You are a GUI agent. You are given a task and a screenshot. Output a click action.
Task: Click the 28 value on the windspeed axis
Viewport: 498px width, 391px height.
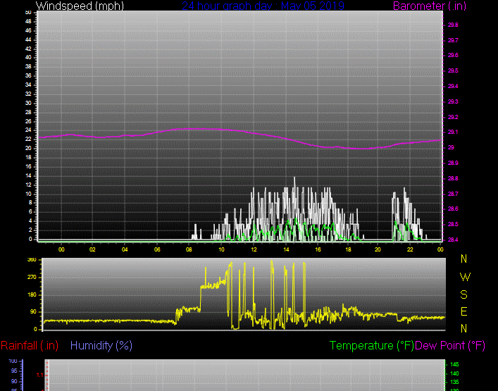[x=28, y=112]
